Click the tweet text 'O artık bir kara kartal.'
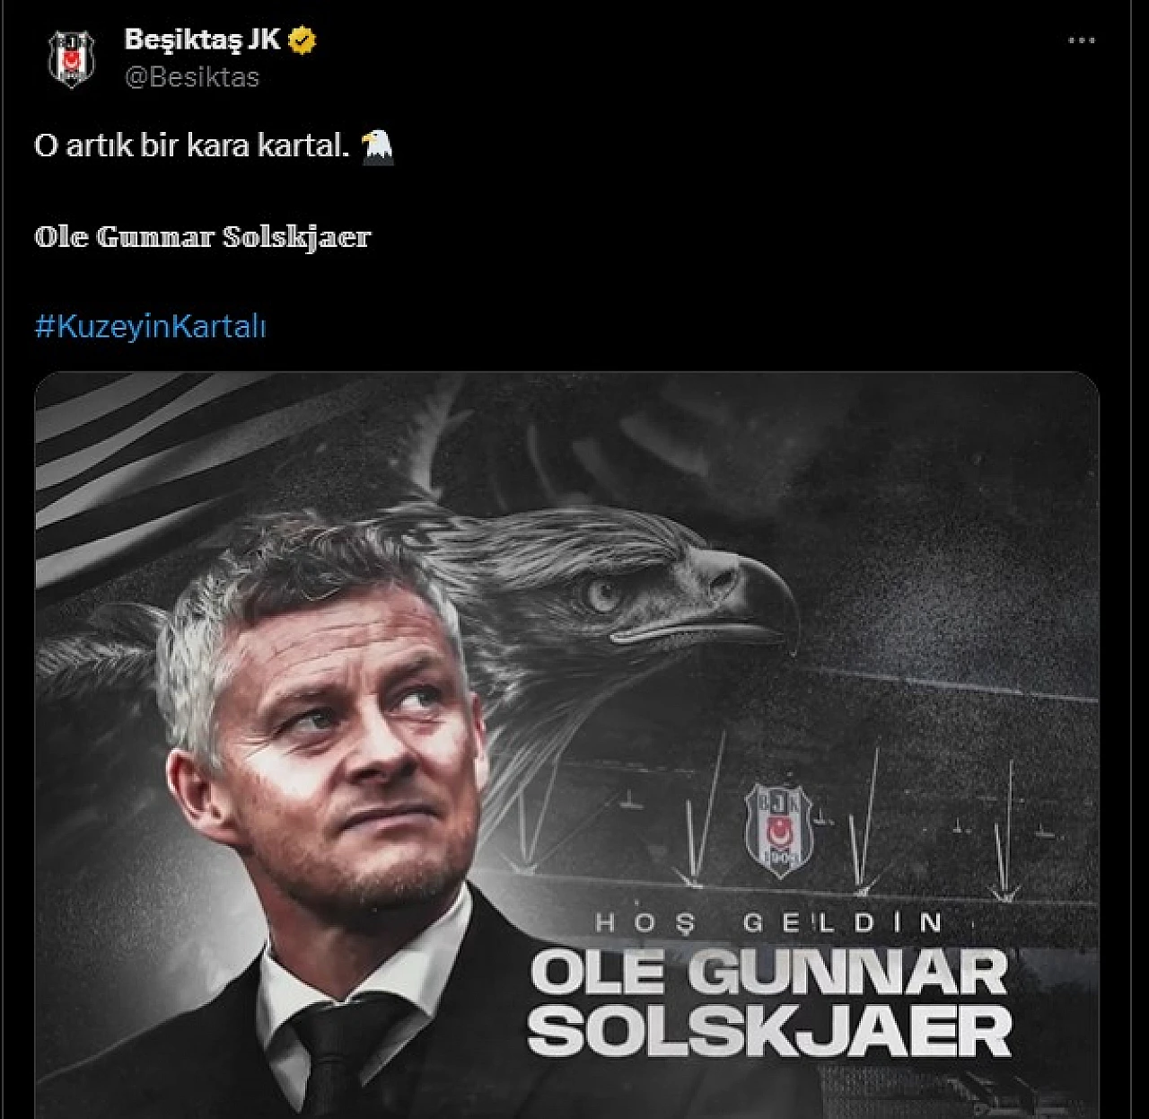 (x=192, y=145)
